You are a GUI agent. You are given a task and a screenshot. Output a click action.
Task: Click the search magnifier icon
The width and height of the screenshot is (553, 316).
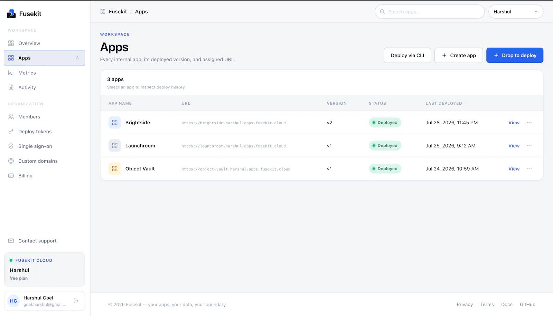[x=382, y=12]
